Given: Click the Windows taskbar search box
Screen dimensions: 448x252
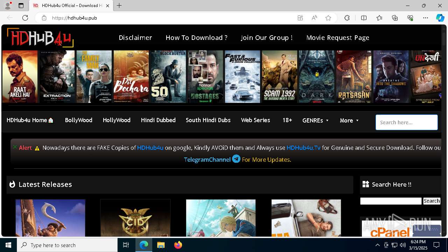Looking at the screenshot, I should 67,245.
